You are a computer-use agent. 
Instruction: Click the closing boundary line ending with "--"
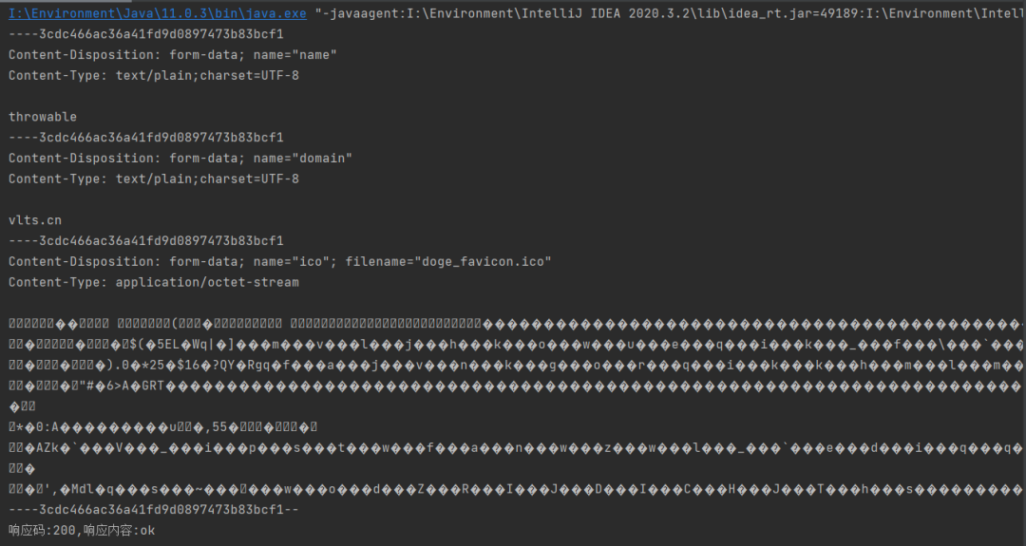[154, 510]
